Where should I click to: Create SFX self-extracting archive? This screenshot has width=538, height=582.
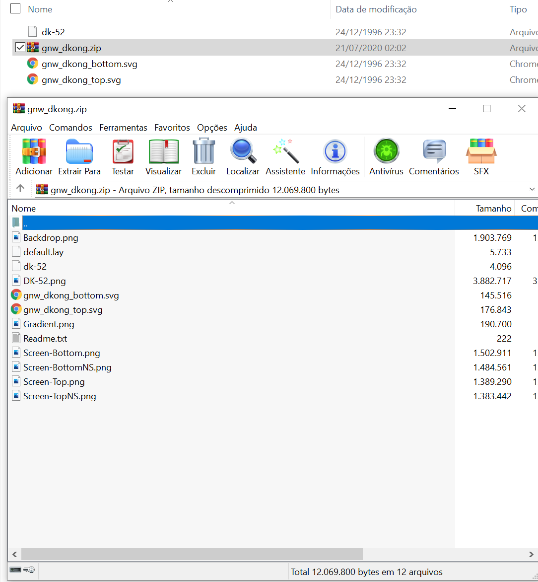point(481,151)
